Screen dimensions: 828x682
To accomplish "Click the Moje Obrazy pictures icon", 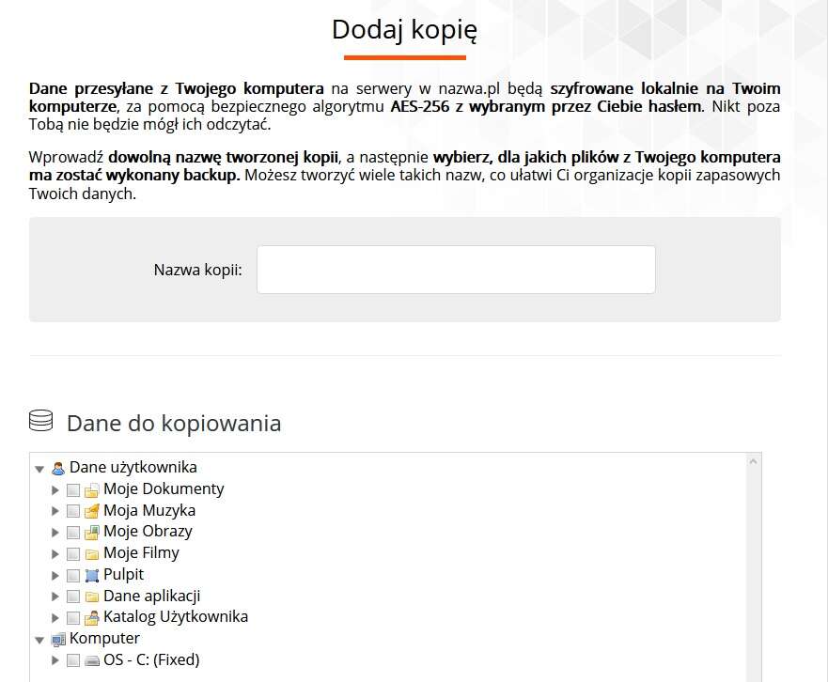I will tap(91, 532).
